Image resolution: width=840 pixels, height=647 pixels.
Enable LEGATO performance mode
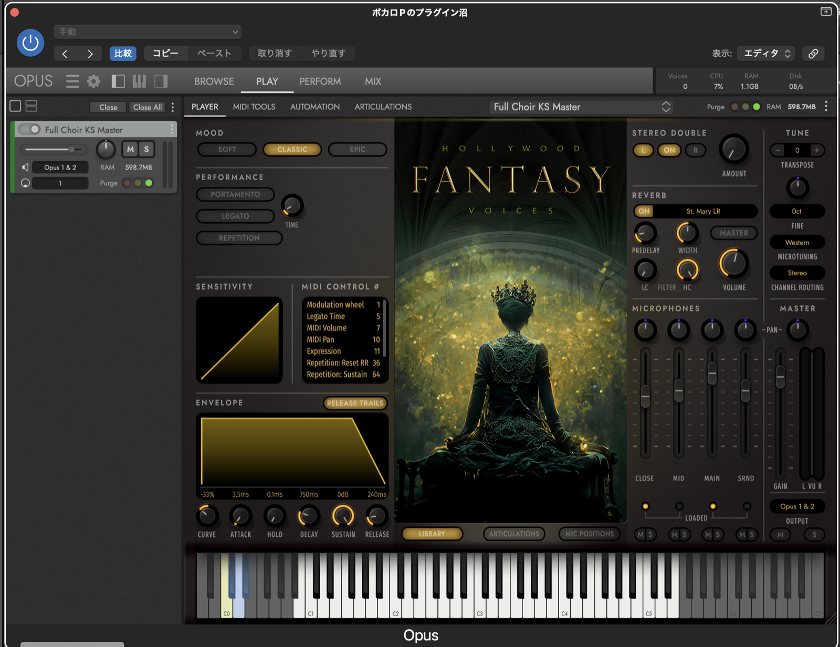point(235,216)
